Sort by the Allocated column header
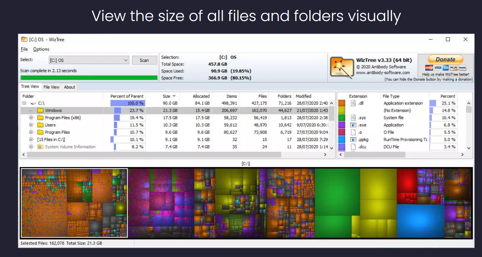Viewport: 482px width, 257px height. 201,96
